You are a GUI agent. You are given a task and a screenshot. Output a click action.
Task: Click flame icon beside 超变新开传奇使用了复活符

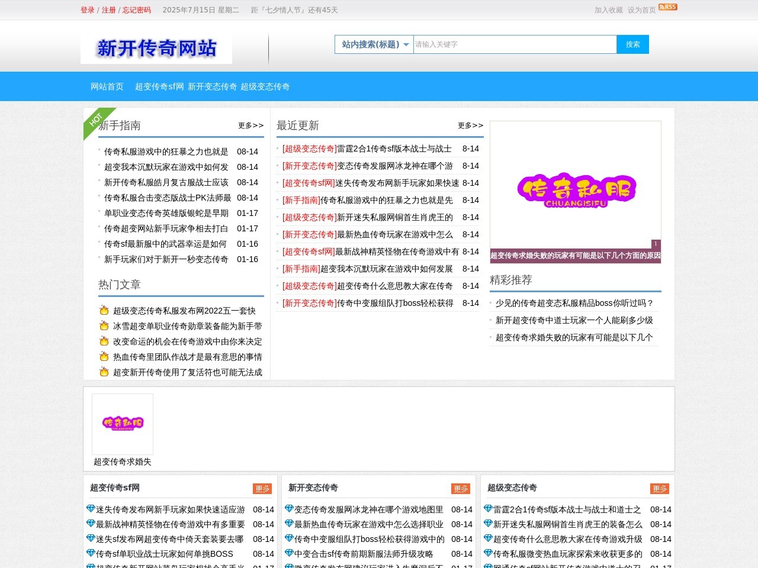coord(104,372)
